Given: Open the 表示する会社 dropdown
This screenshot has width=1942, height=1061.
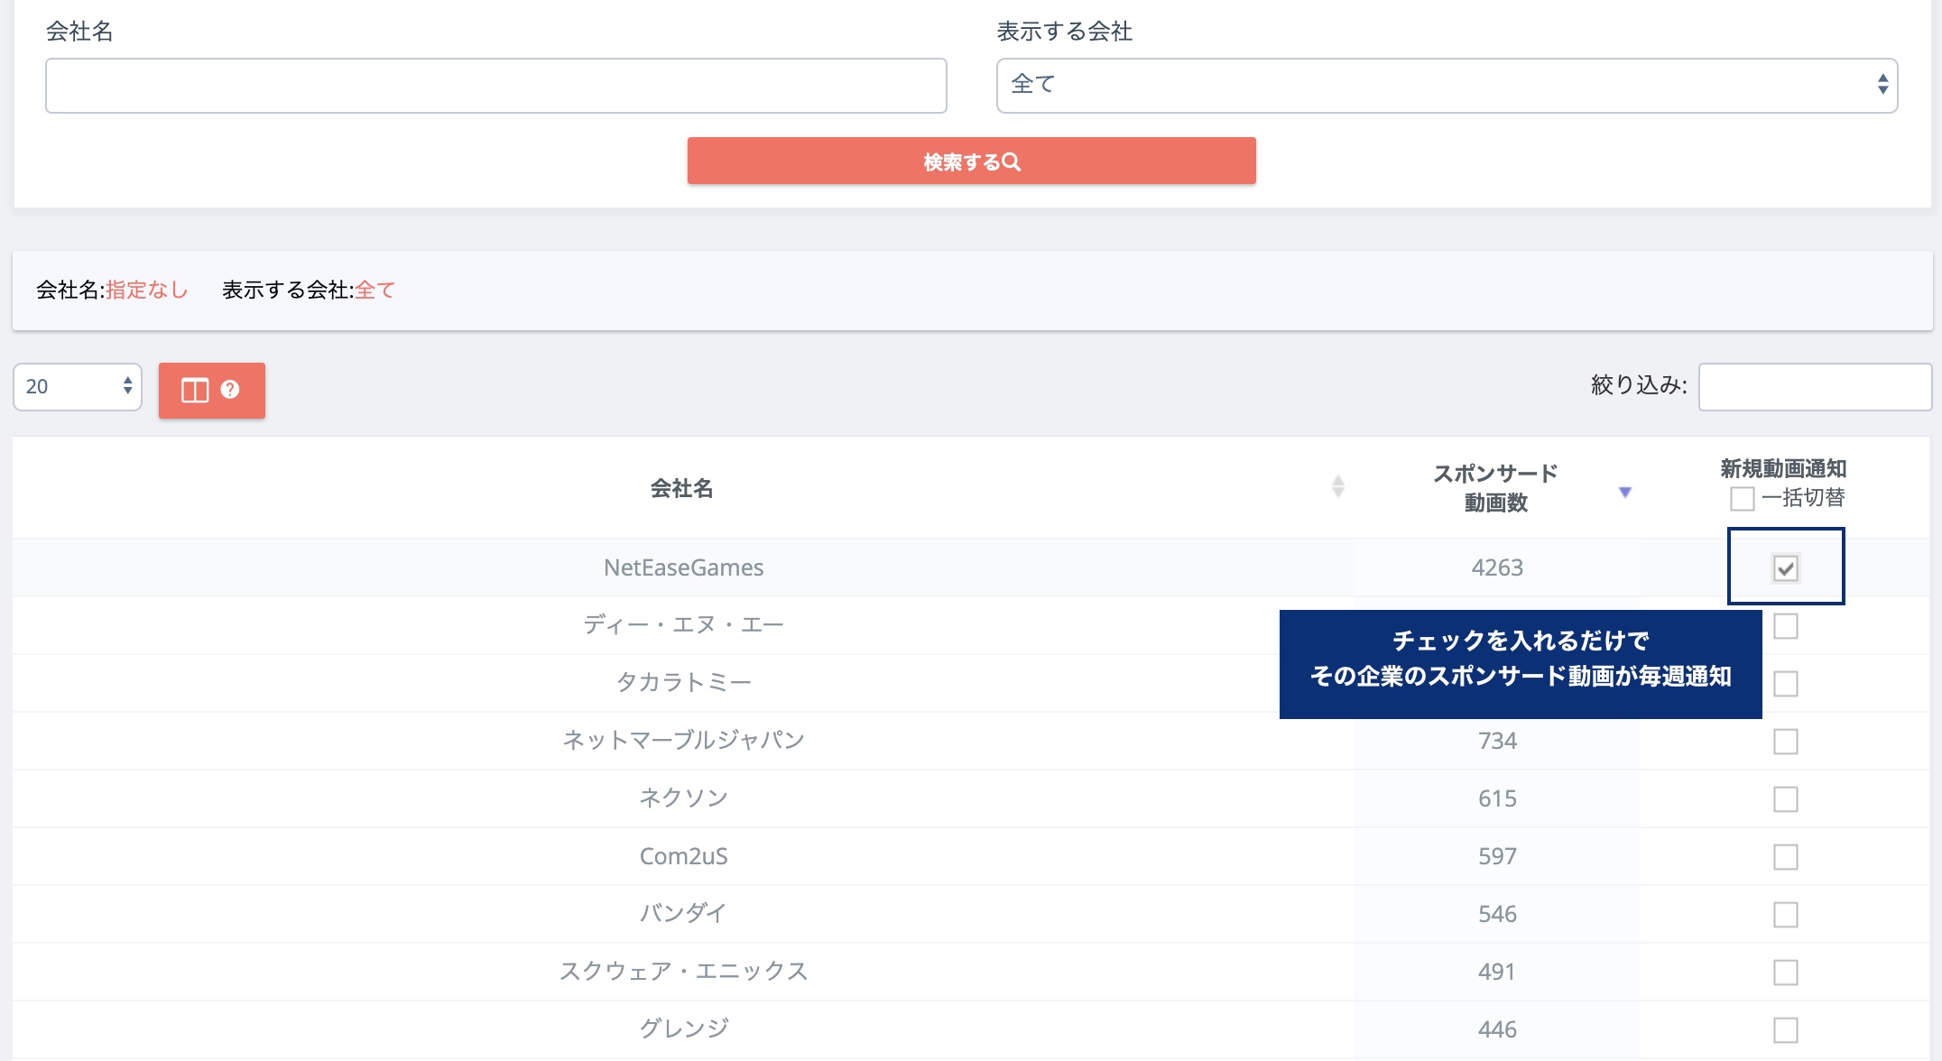Looking at the screenshot, I should (1446, 85).
